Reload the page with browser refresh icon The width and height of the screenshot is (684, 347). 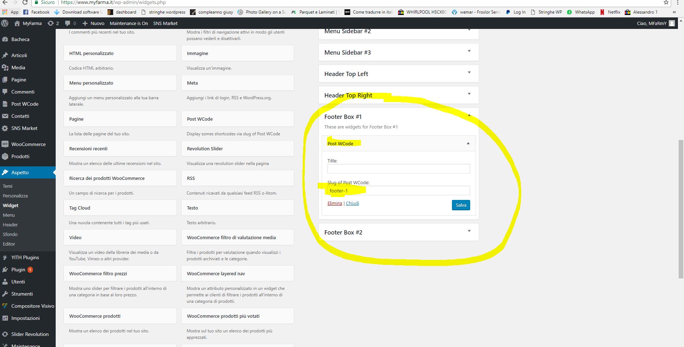[25, 2]
